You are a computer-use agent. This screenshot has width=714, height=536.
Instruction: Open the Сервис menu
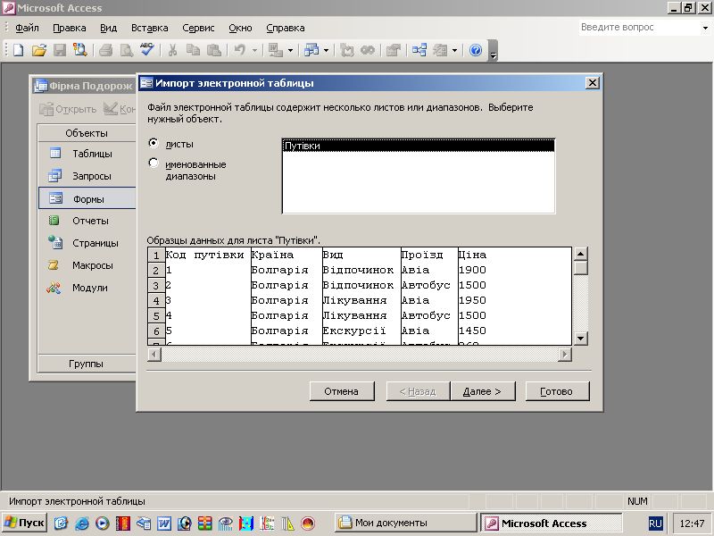(198, 28)
